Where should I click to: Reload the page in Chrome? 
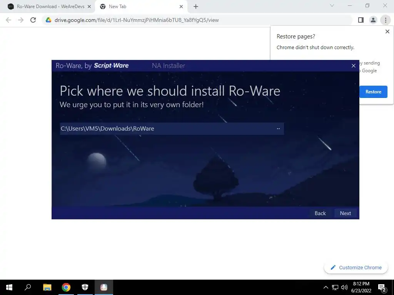coord(33,20)
